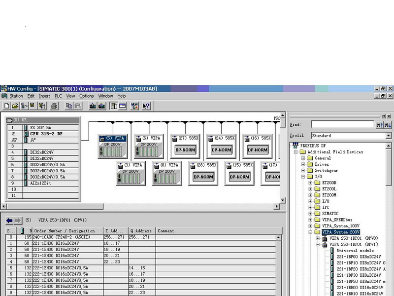Select 221-1BF00 DI8xDC24V catalog item
The image size is (394, 296).
coord(359,257)
